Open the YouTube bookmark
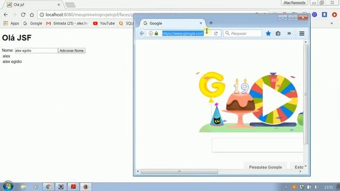The height and width of the screenshot is (191, 340). click(104, 23)
